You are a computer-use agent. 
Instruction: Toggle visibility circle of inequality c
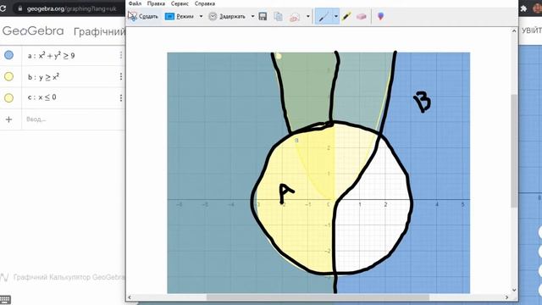[x=9, y=98]
